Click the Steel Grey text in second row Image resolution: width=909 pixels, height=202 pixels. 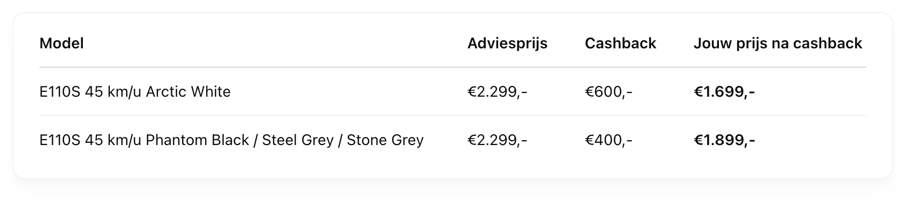tap(298, 140)
